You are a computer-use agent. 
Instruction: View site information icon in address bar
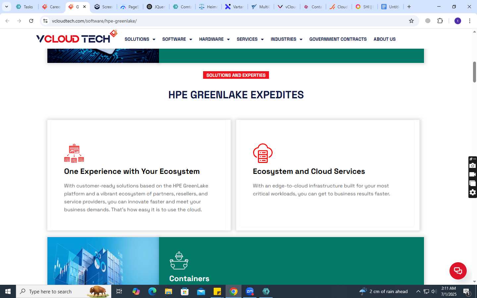coord(45,21)
